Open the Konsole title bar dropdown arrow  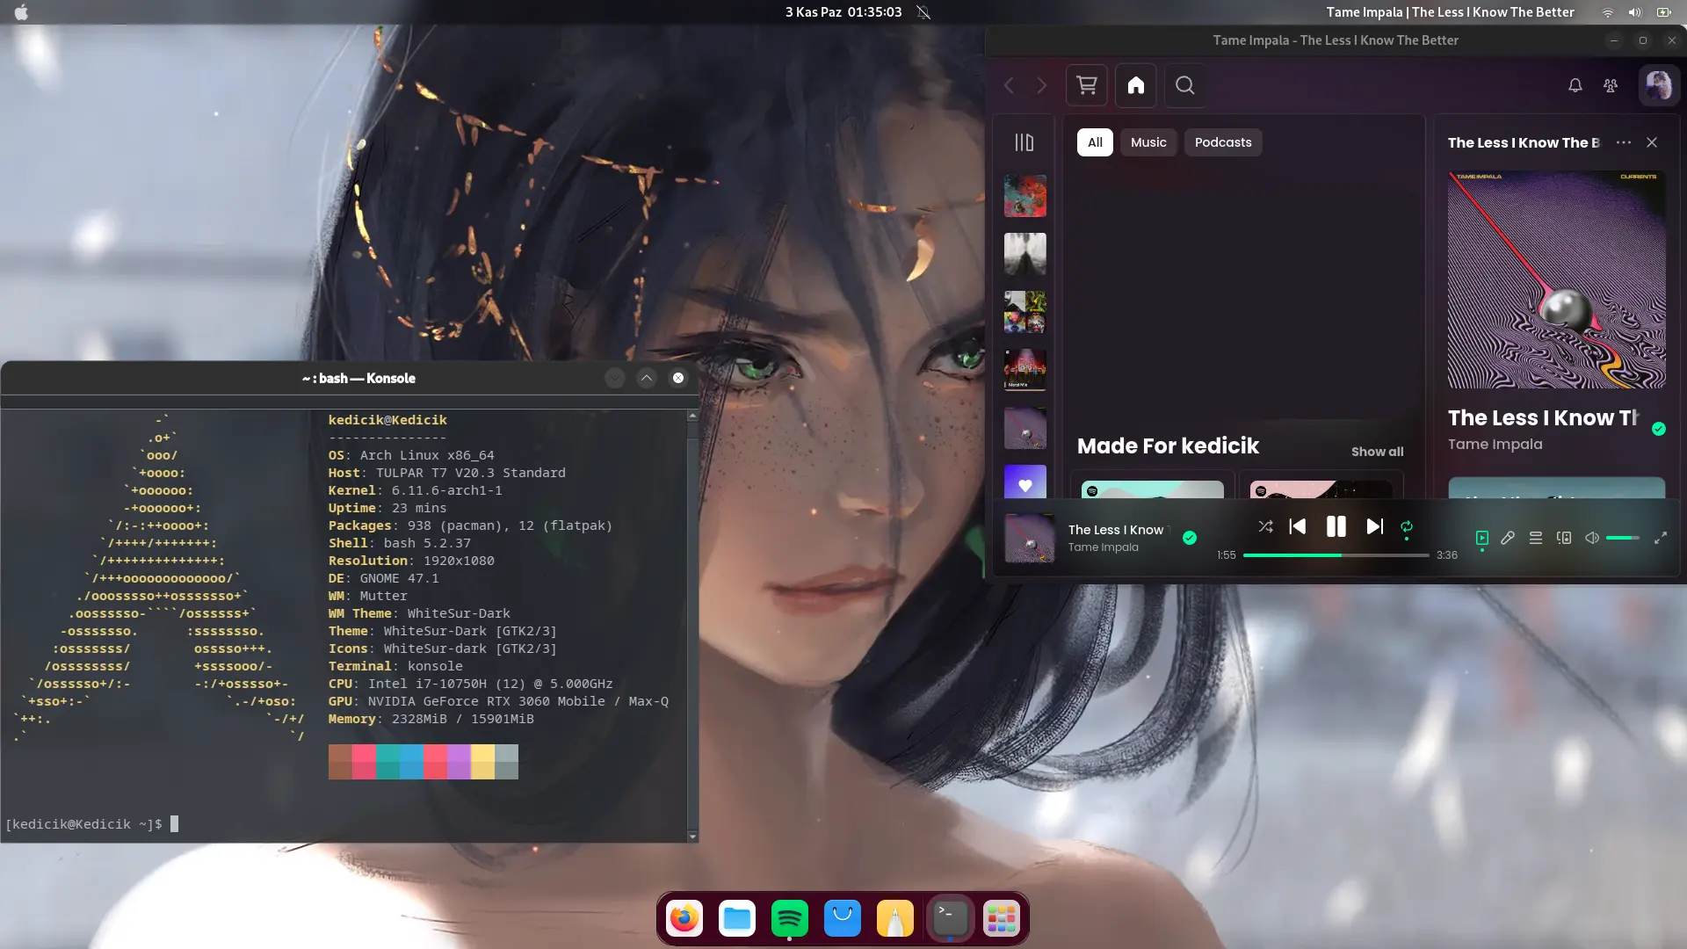(x=614, y=378)
